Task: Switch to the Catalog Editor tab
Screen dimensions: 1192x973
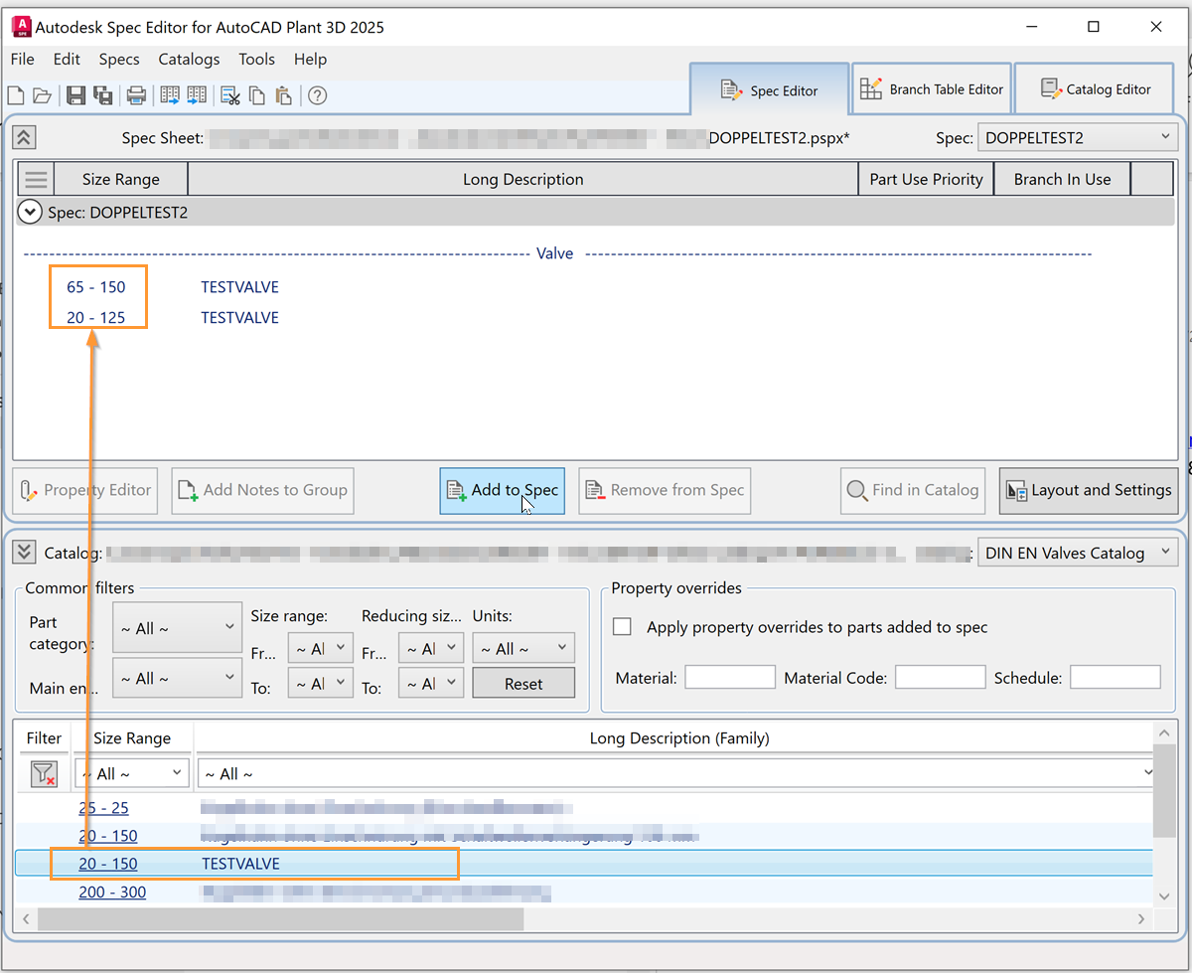Action: (x=1094, y=89)
